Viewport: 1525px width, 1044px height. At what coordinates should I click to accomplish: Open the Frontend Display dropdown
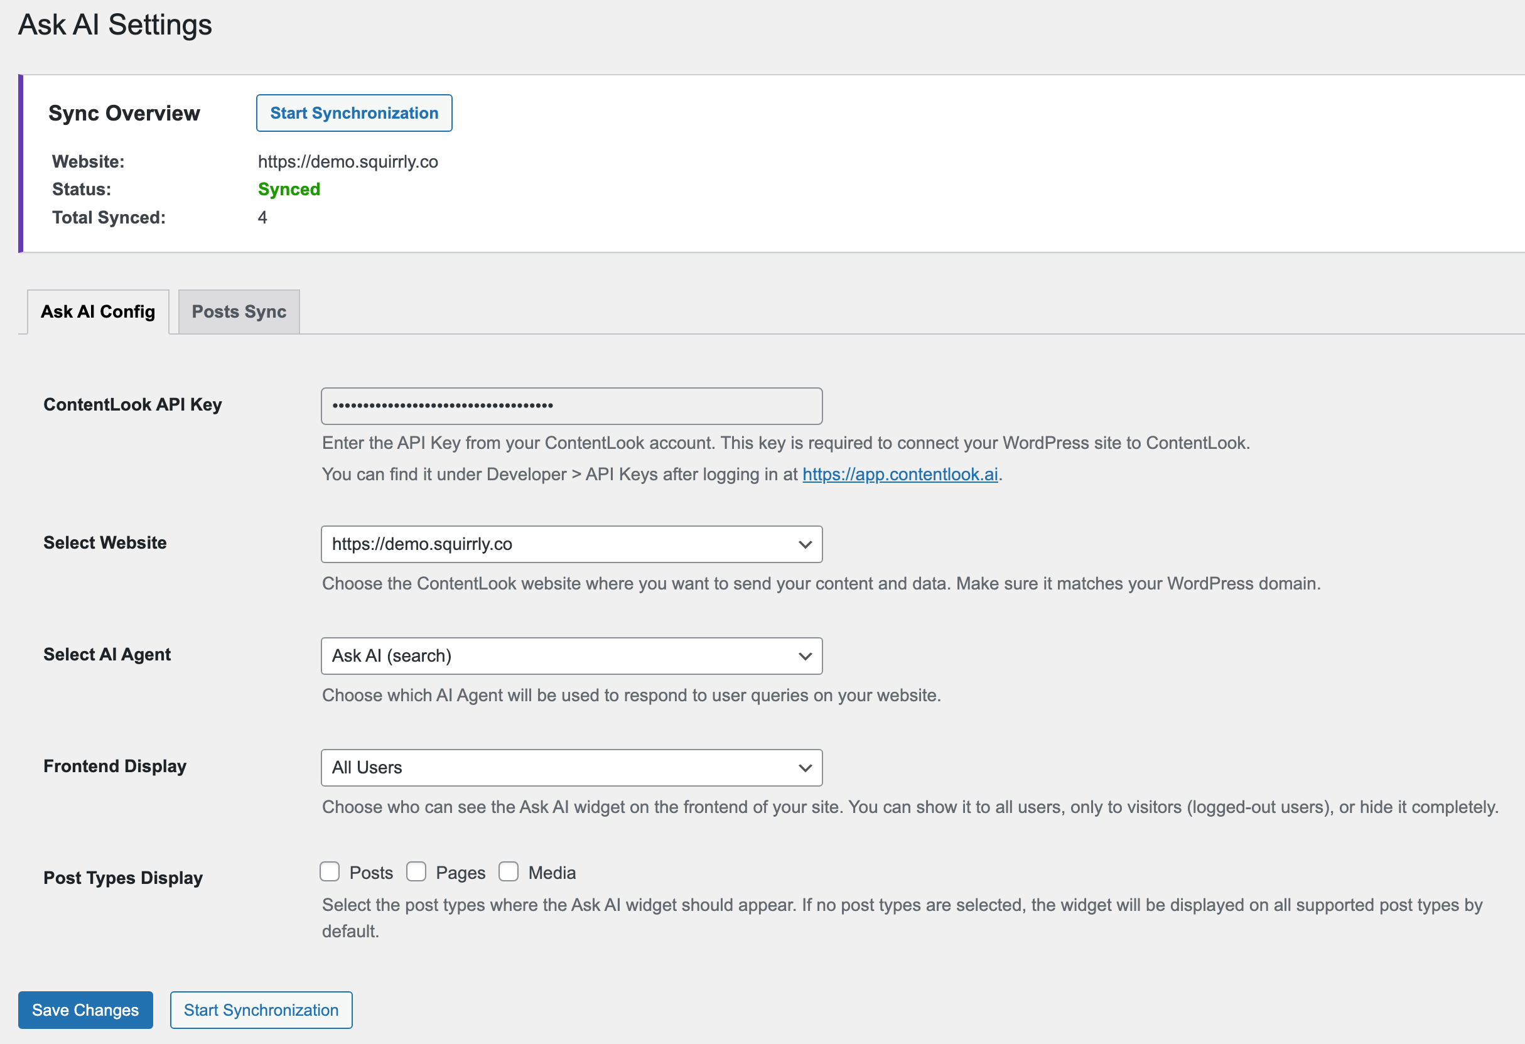pos(558,767)
